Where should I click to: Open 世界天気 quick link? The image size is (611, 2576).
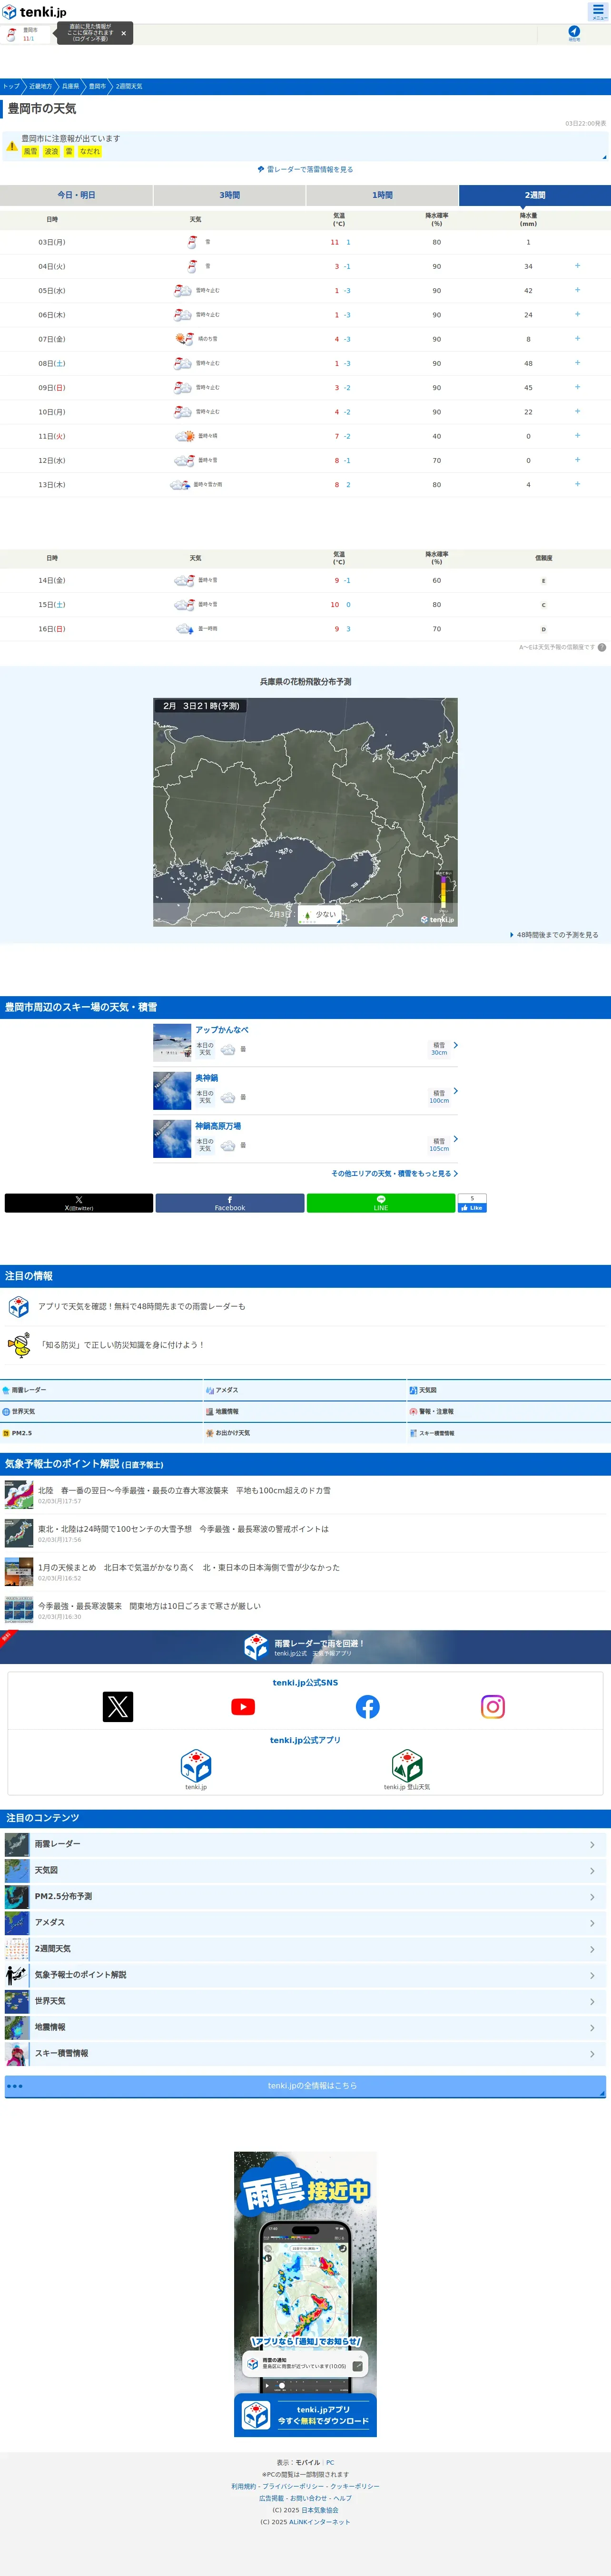click(101, 1411)
